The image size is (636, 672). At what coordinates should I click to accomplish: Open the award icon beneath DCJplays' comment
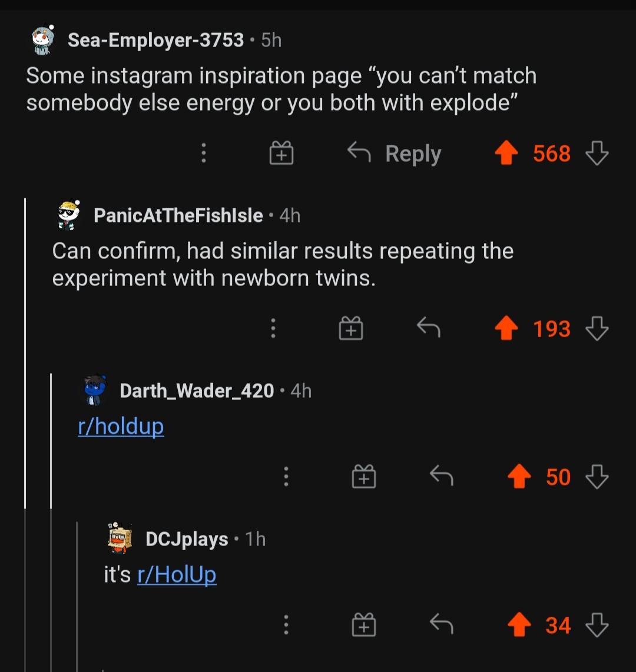point(363,625)
